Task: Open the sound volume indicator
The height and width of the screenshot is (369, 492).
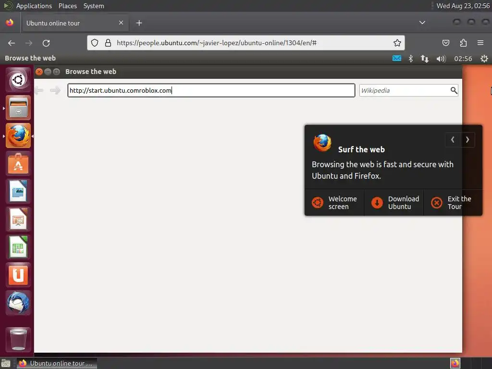Action: click(x=441, y=59)
